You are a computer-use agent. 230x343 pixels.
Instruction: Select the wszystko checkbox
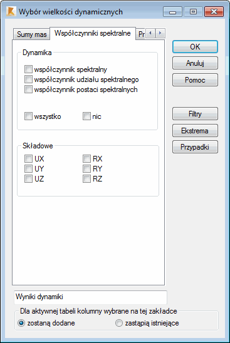coord(28,116)
